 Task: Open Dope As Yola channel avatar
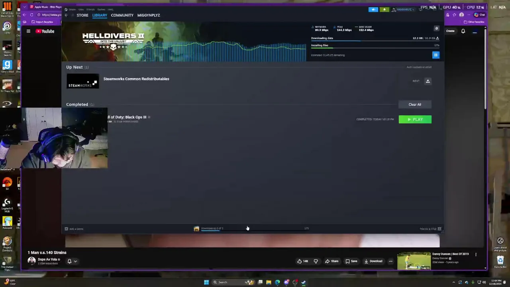[31, 261]
